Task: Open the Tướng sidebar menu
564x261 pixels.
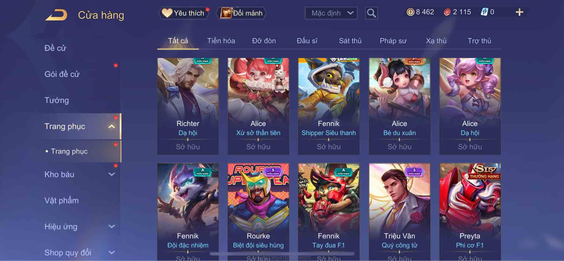Action: [x=56, y=100]
